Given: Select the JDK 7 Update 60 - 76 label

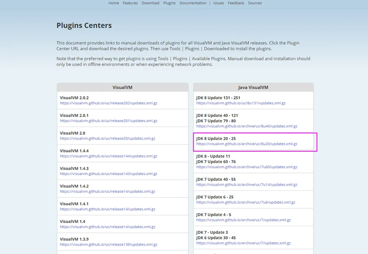Looking at the screenshot, I should click(x=216, y=162).
